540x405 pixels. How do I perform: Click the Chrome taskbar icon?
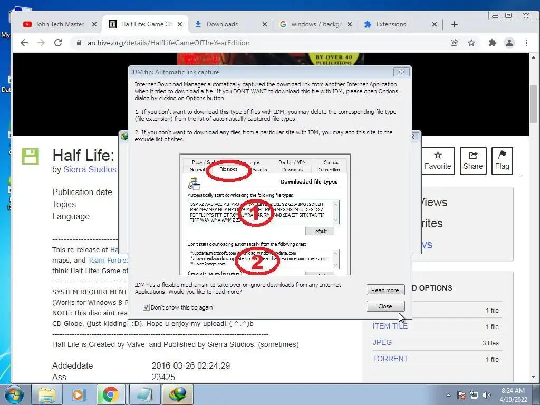111,394
